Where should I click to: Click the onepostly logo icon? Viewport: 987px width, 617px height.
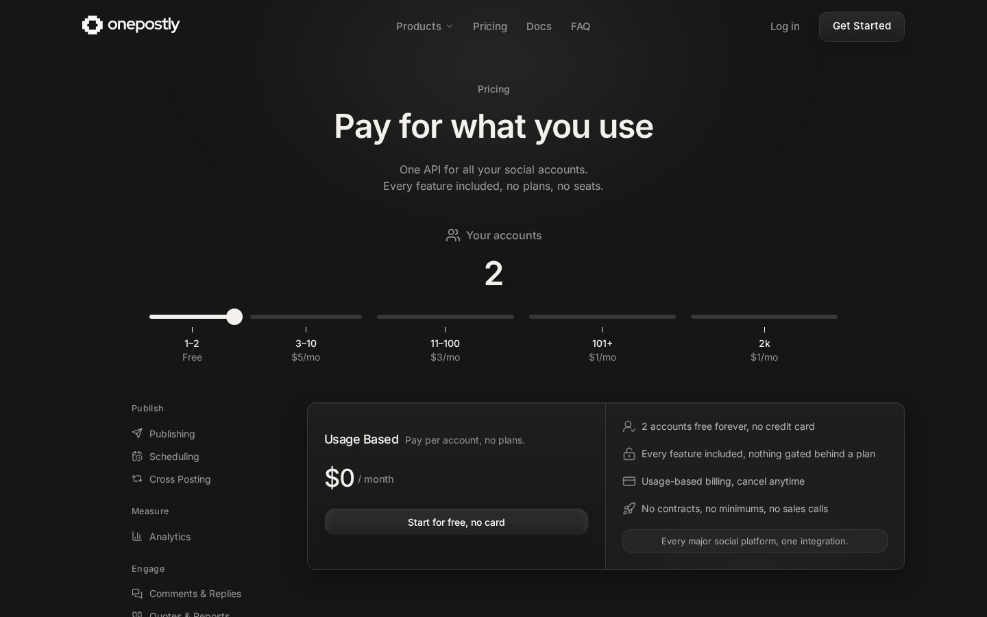click(93, 25)
